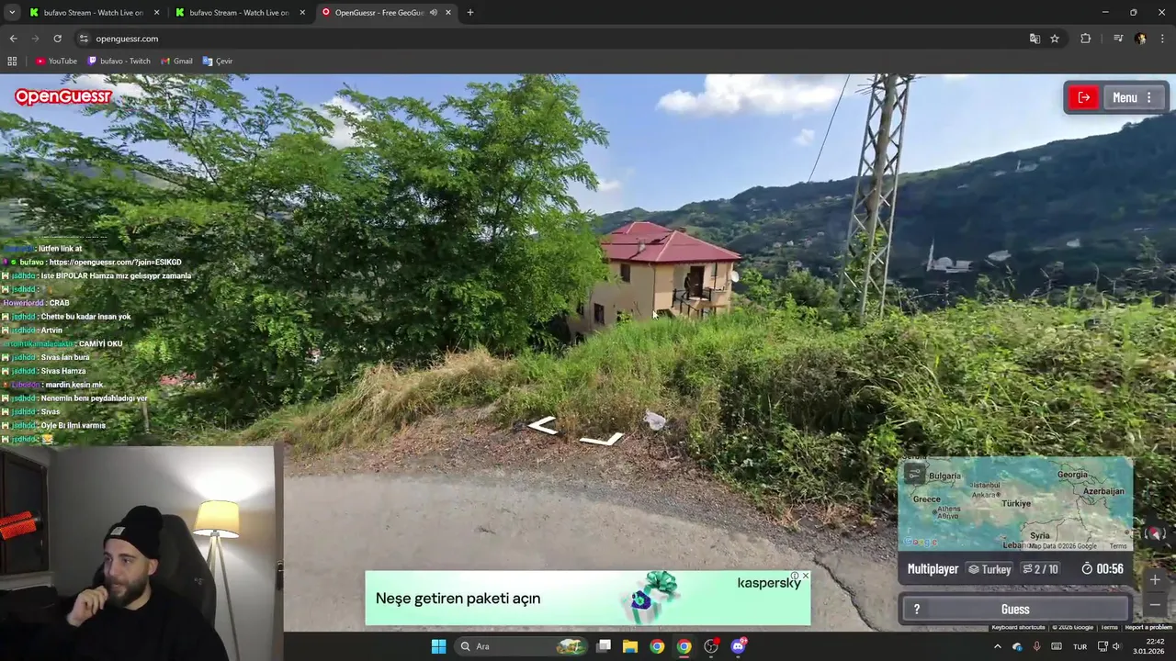Click the round counter 2 / 10

click(x=1040, y=569)
